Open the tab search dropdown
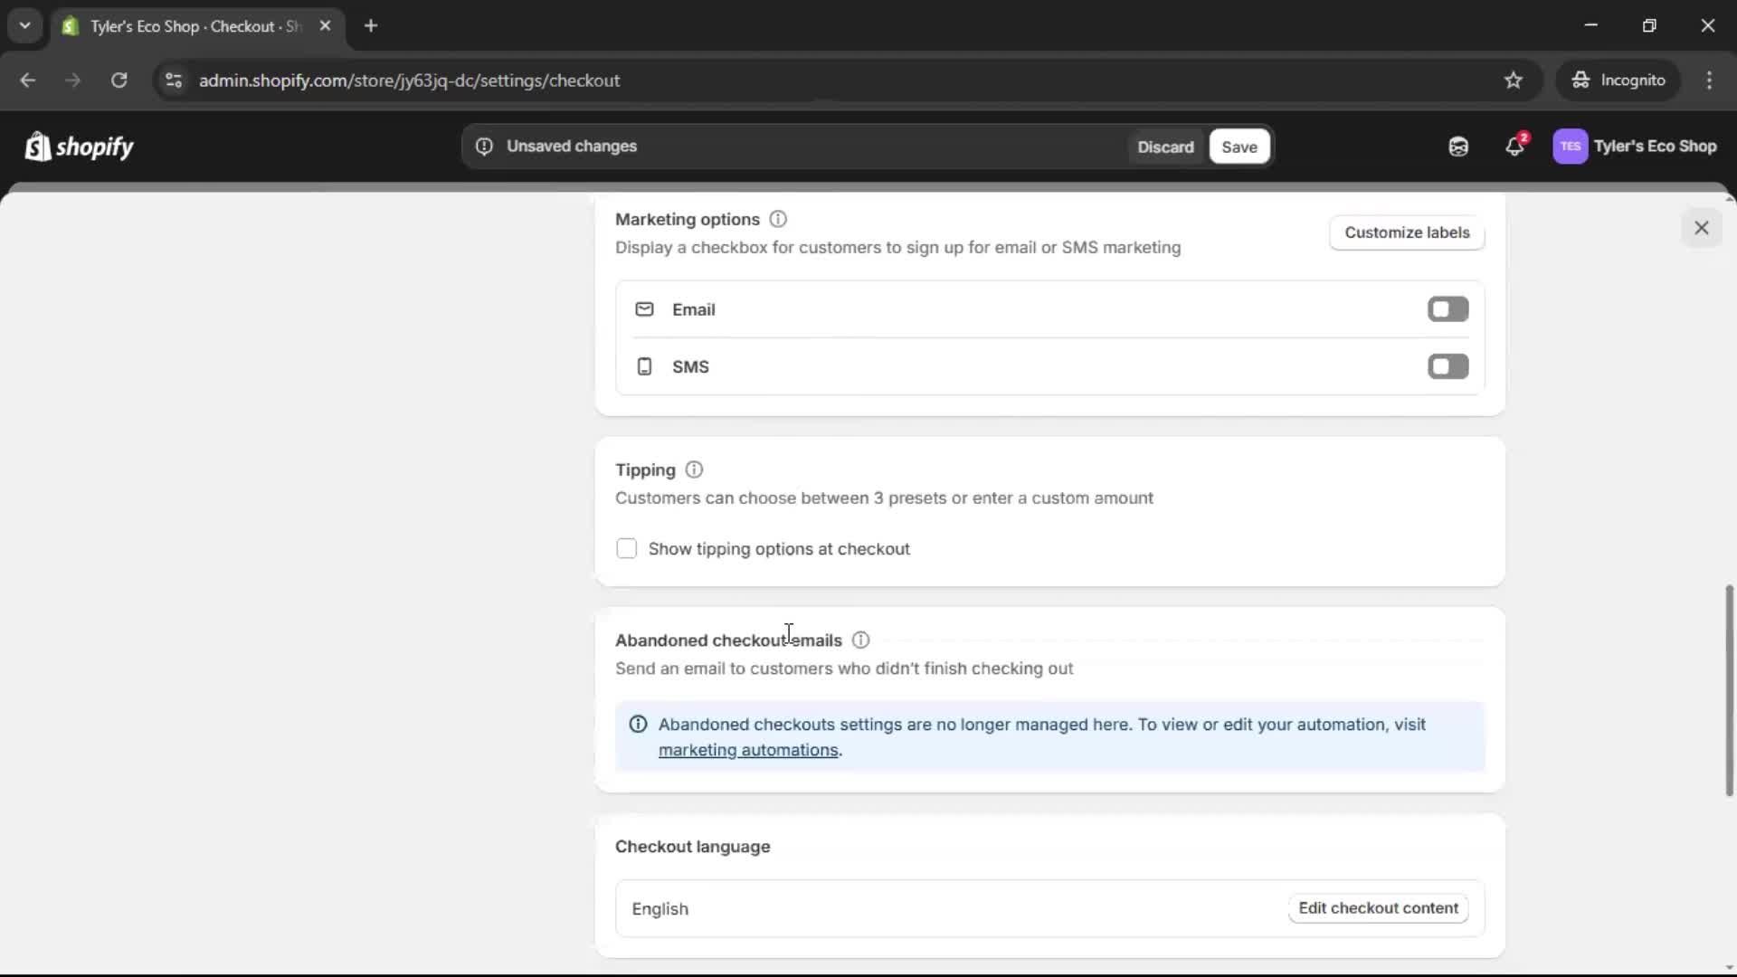 point(24,25)
